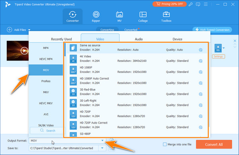Switch to the Converted tab
Image resolution: width=239 pixels, height=155 pixels.
(x=131, y=30)
